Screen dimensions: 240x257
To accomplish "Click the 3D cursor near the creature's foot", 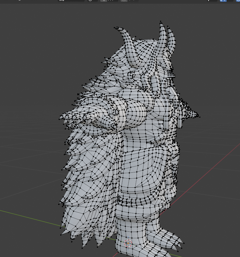I will (128, 243).
